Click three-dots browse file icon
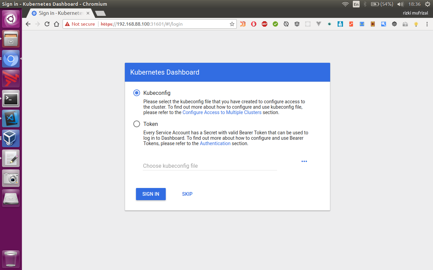Image resolution: width=433 pixels, height=270 pixels. [304, 161]
